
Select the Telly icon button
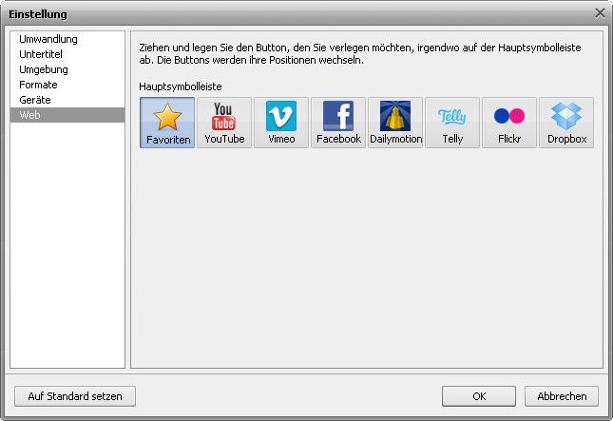click(x=452, y=123)
